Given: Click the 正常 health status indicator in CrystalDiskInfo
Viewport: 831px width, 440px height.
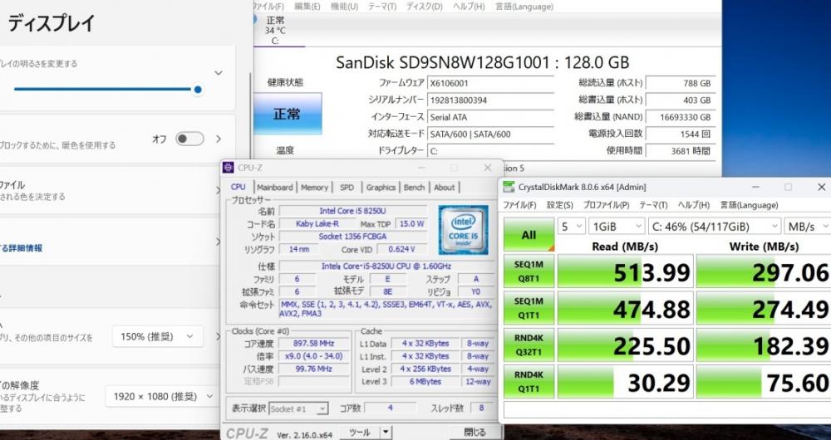Looking at the screenshot, I should pos(288,113).
